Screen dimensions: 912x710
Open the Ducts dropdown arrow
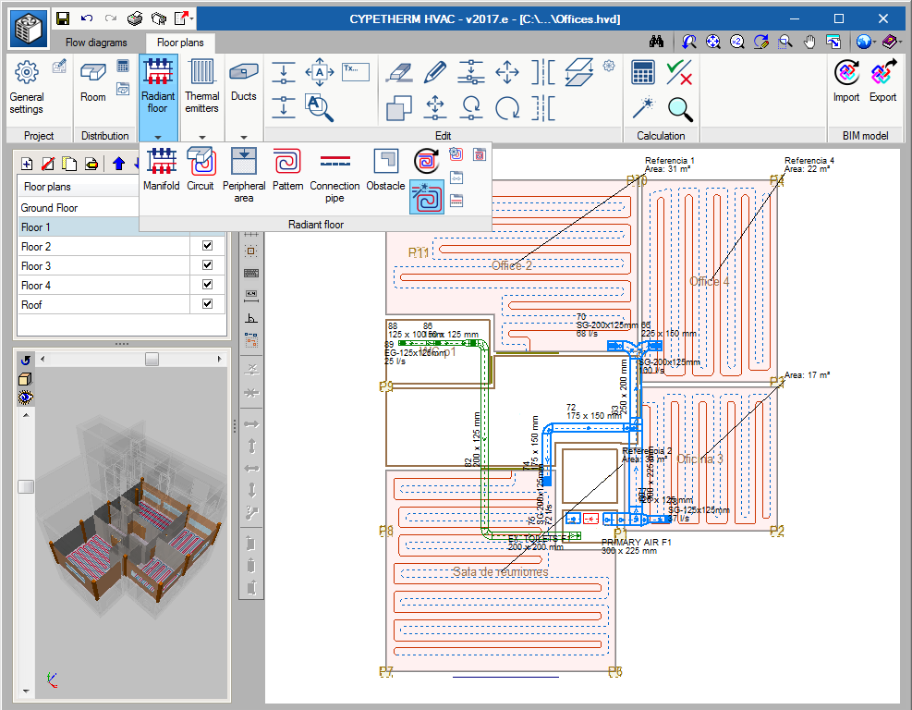click(244, 136)
